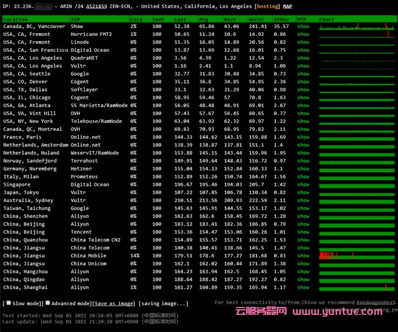The image size is (398, 332).
Task: Enable the Advanced mode checkbox
Action: point(48,303)
